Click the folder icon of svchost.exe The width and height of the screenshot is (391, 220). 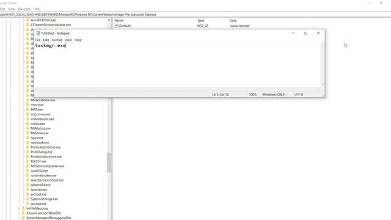click(27, 194)
